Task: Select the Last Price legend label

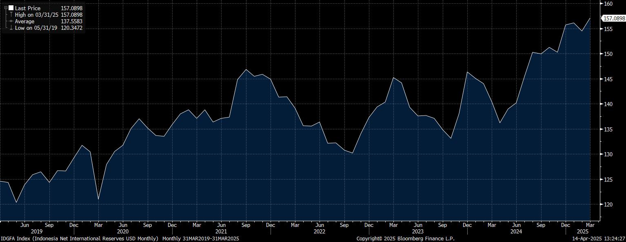Action: (x=27, y=8)
